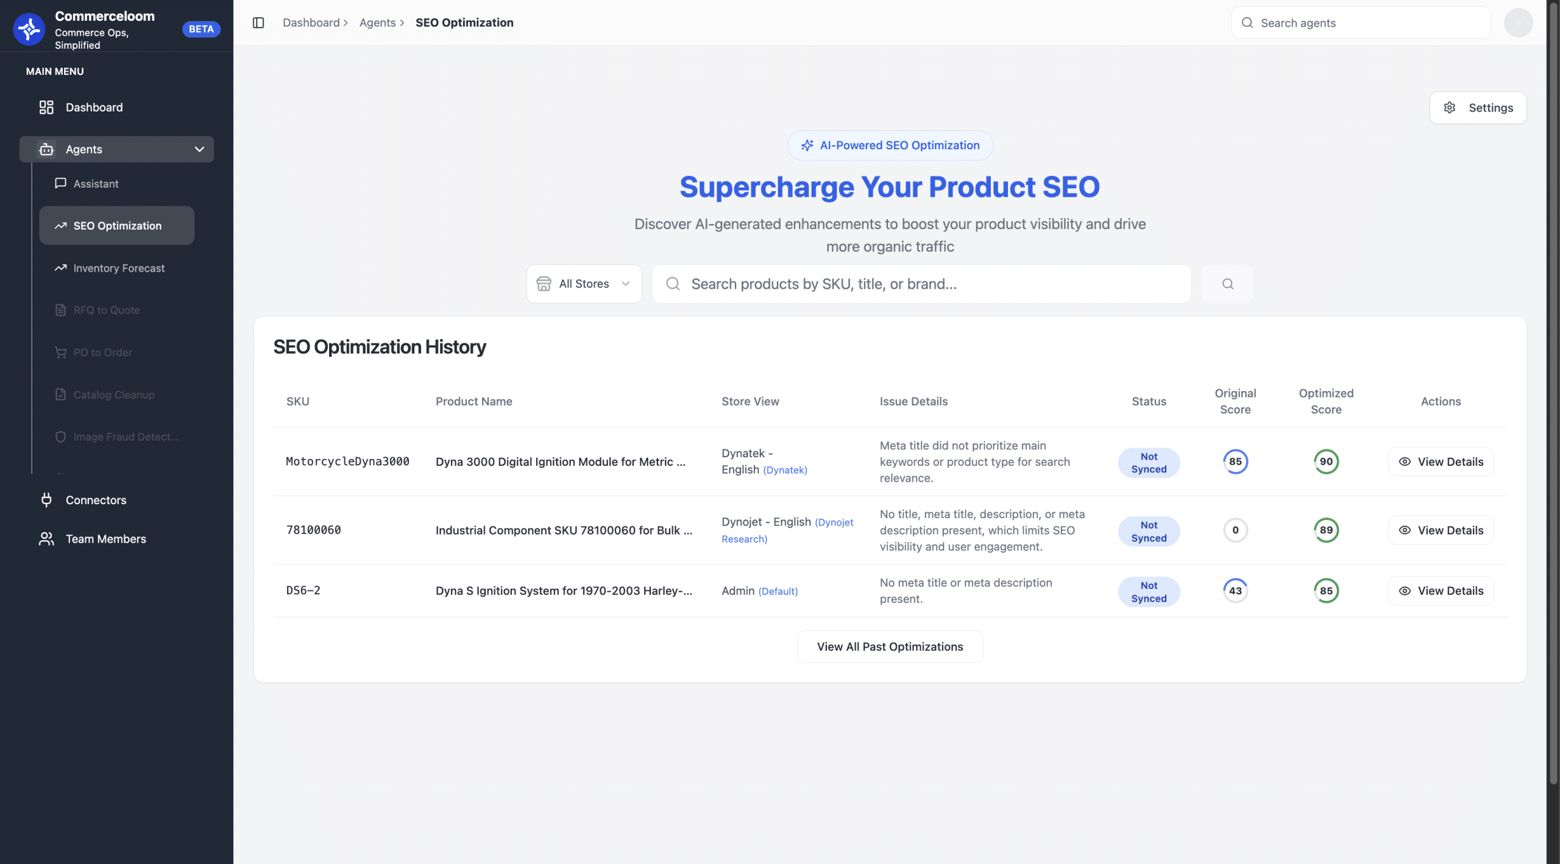Screen dimensions: 1560x864
Task: View details for SKU 78100060
Action: (x=1441, y=530)
